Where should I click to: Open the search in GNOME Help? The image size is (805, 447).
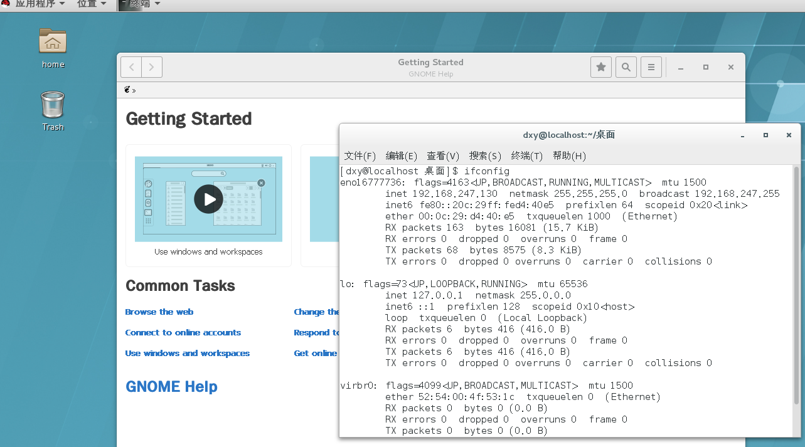pos(626,66)
